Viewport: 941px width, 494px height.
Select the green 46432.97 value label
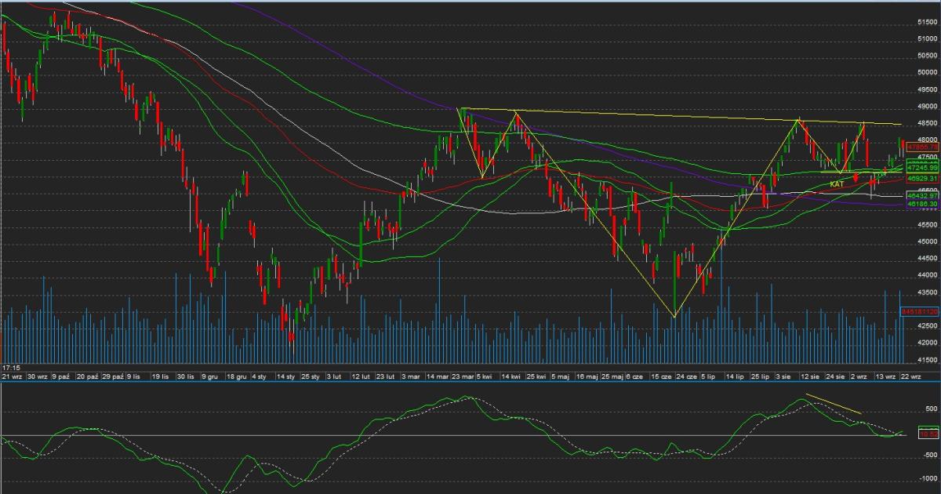coord(923,194)
